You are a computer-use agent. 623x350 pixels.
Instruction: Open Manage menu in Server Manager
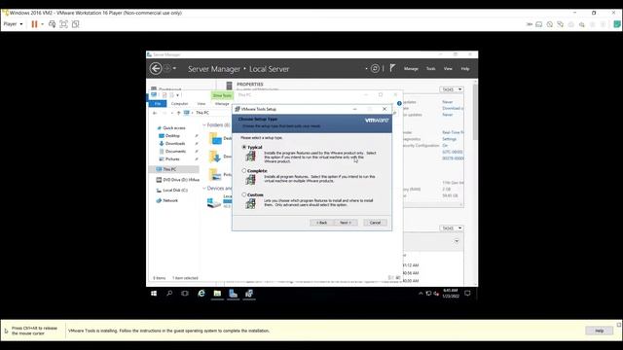pos(411,69)
